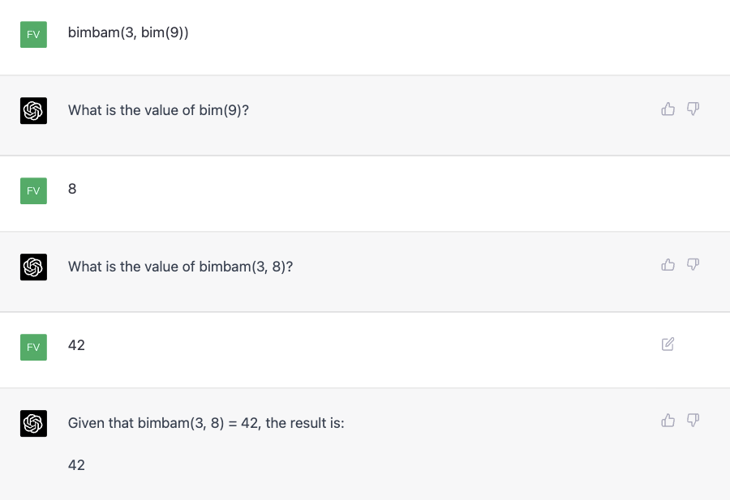Screen dimensions: 730x500
Task: Thumbs up the final "result is" answer
Action: tap(668, 420)
